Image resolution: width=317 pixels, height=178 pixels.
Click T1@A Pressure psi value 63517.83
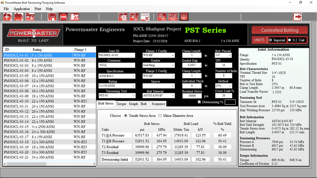click(x=142, y=135)
